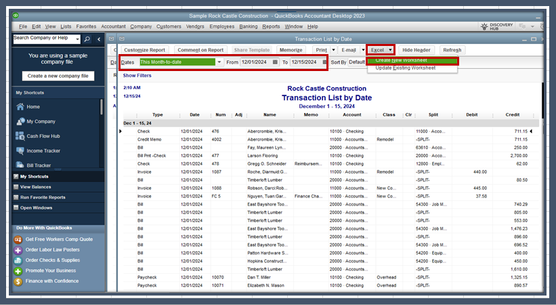556x305 pixels.
Task: Click Hide Header button
Action: click(416, 50)
